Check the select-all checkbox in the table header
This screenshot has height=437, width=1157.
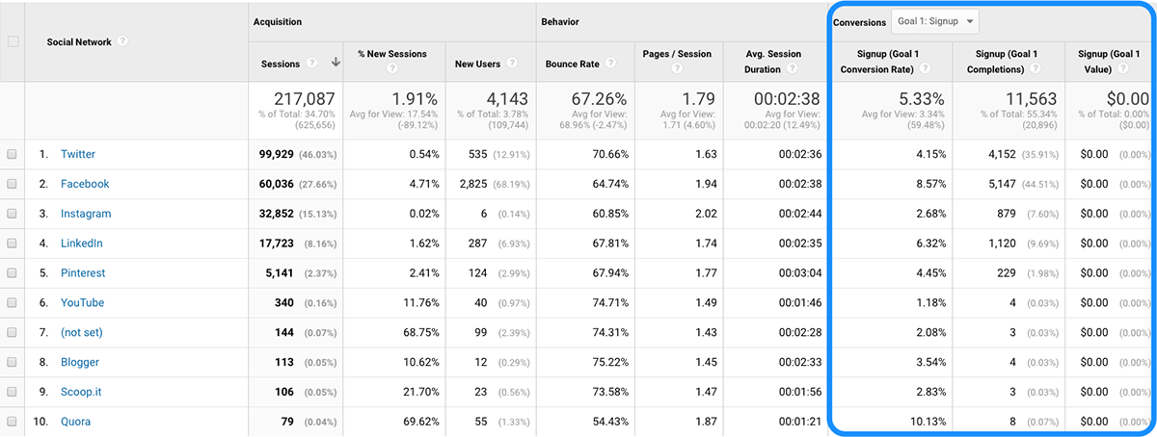(13, 41)
